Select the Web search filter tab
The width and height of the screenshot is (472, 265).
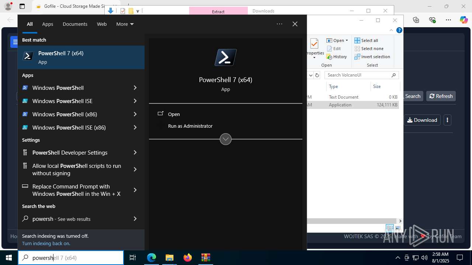(x=102, y=24)
